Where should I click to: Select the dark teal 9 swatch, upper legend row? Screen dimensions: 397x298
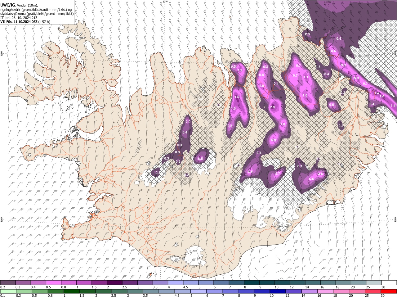click(x=266, y=282)
